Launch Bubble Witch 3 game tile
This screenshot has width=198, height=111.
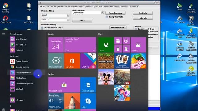click(x=122, y=93)
